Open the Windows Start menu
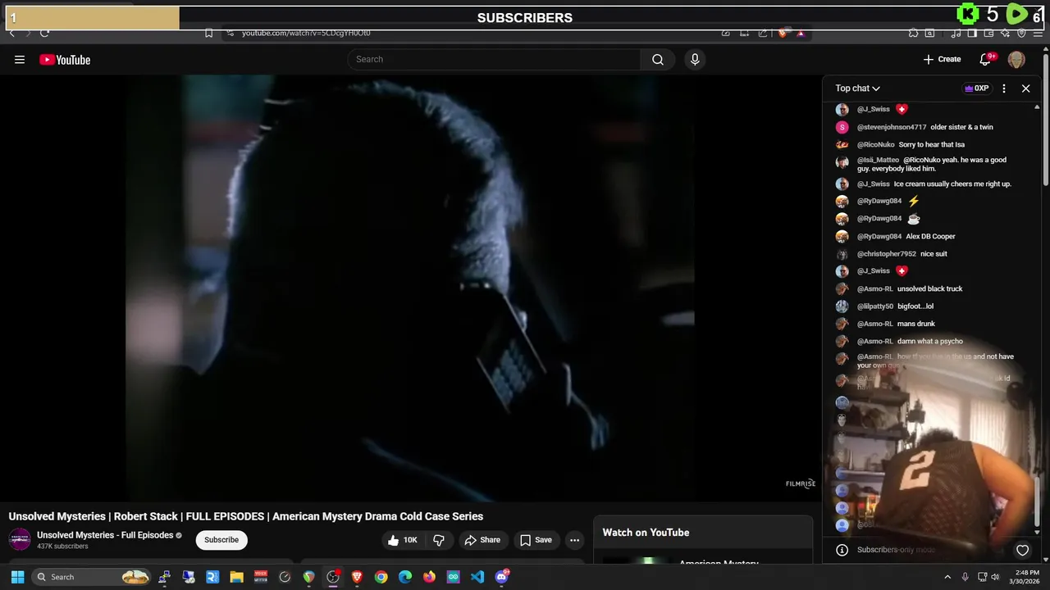The width and height of the screenshot is (1050, 590). coord(17,577)
